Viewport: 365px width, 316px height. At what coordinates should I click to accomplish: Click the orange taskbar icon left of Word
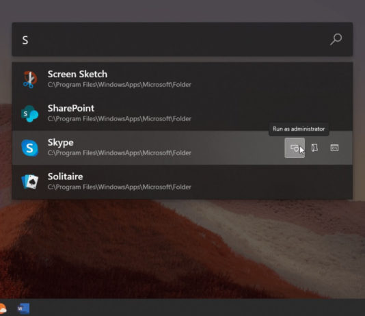[x=3, y=308]
